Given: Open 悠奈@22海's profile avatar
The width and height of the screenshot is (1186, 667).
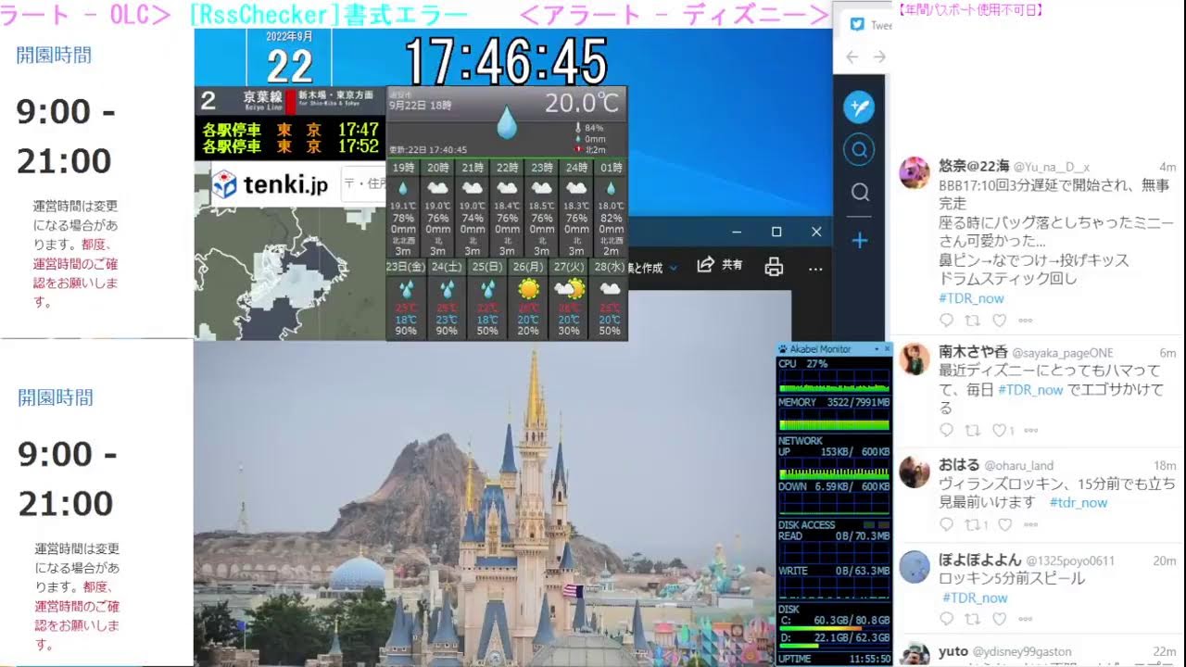Looking at the screenshot, I should coord(915,172).
